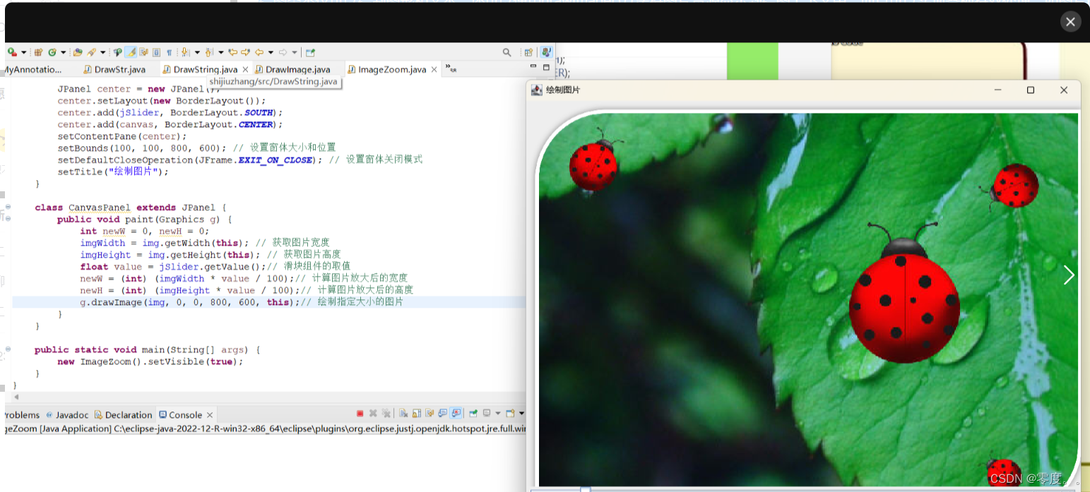Open the Search dialog via magnifier icon
This screenshot has height=492, width=1090.
[506, 52]
